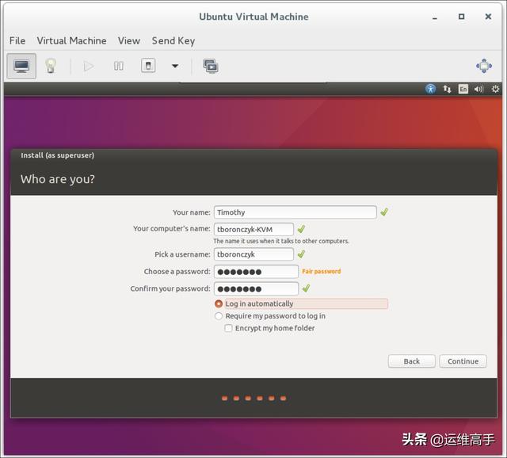Click the Confirm your password field
The width and height of the screenshot is (507, 458).
point(256,288)
